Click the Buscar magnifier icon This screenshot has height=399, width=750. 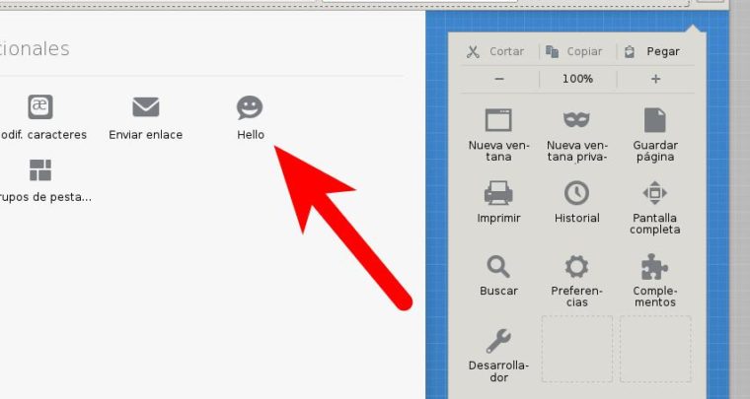(498, 267)
